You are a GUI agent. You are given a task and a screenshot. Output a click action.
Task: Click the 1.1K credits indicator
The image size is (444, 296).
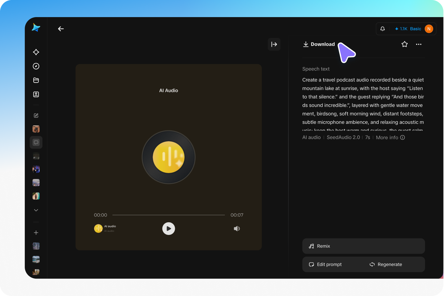pos(401,29)
